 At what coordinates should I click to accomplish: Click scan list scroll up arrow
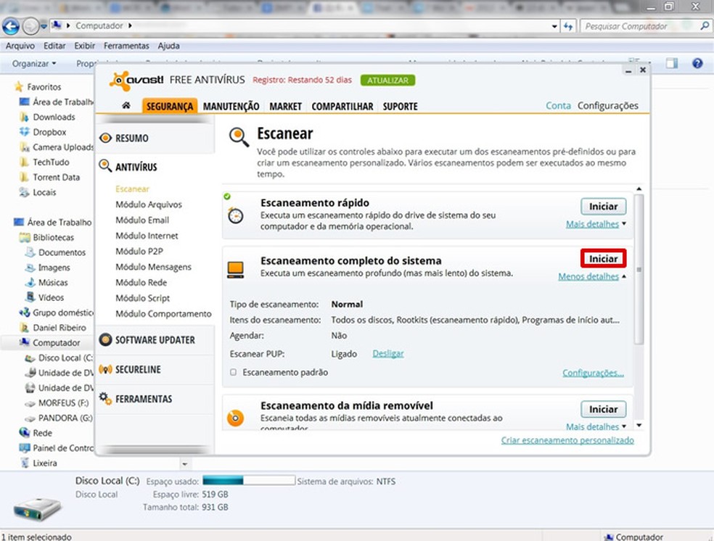(639, 189)
